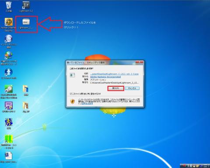Click the application file icon in dialog
The image size is (210, 168).
pyautogui.click(x=72, y=75)
